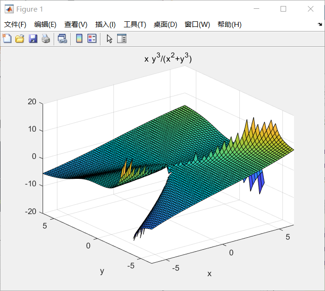Print the figure using the printer icon
Screen dimensions: 325x291
46,39
